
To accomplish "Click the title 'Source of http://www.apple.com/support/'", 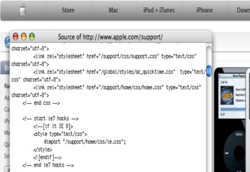I will pyautogui.click(x=110, y=37).
